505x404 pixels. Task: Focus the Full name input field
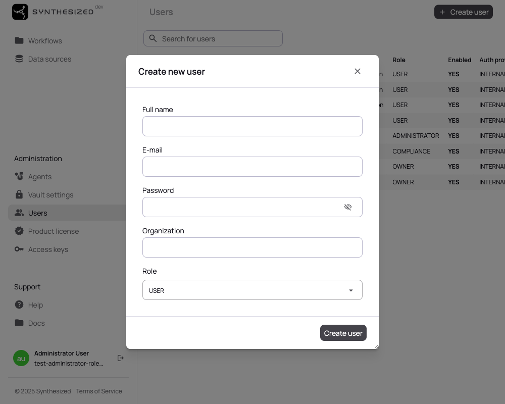coord(252,126)
